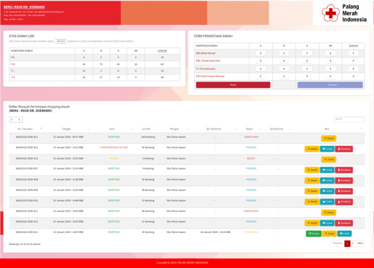Sort table by Tanggal column

66,129
